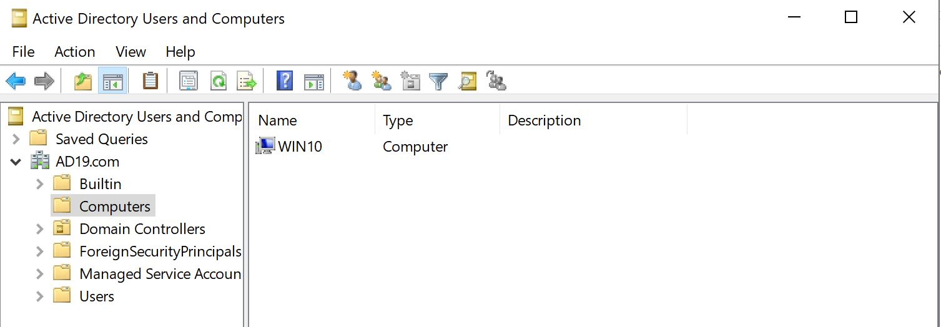Minimize the window
Viewport: 941px width, 327px height.
[x=793, y=17]
